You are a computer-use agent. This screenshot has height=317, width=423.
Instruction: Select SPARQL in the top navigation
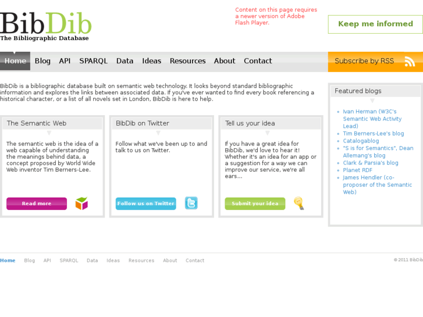pyautogui.click(x=93, y=61)
